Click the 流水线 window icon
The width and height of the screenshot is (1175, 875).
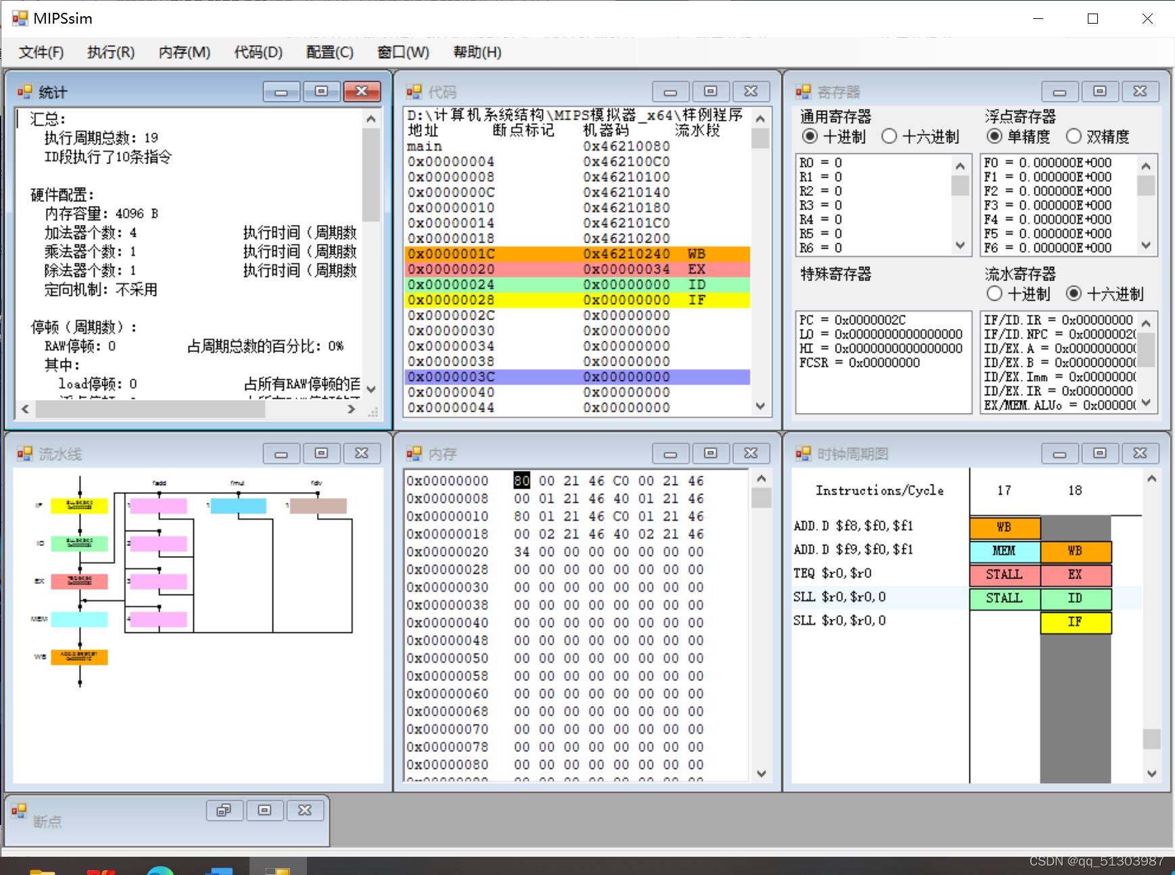pos(25,453)
